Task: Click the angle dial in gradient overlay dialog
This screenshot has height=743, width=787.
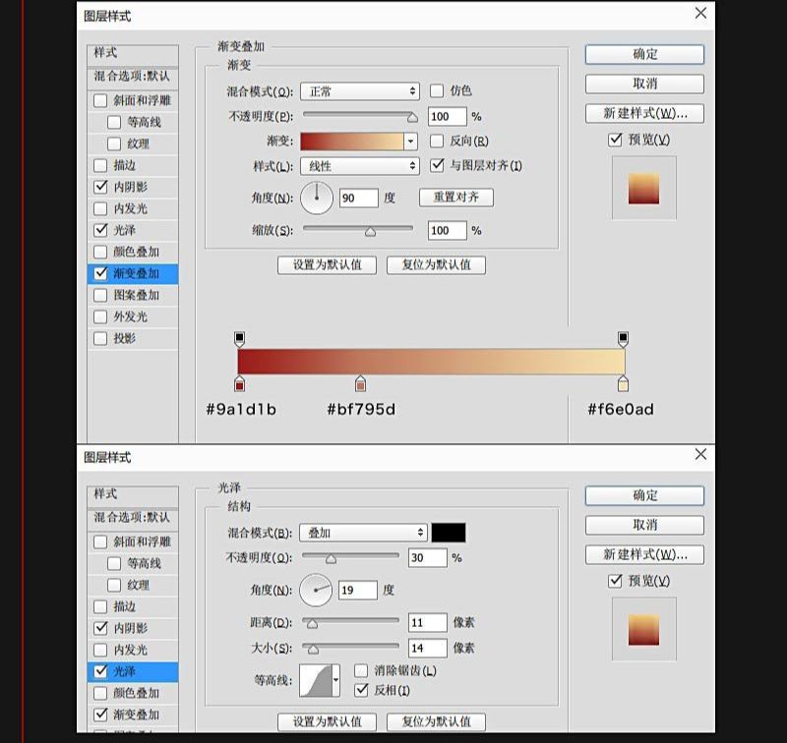Action: 317,198
